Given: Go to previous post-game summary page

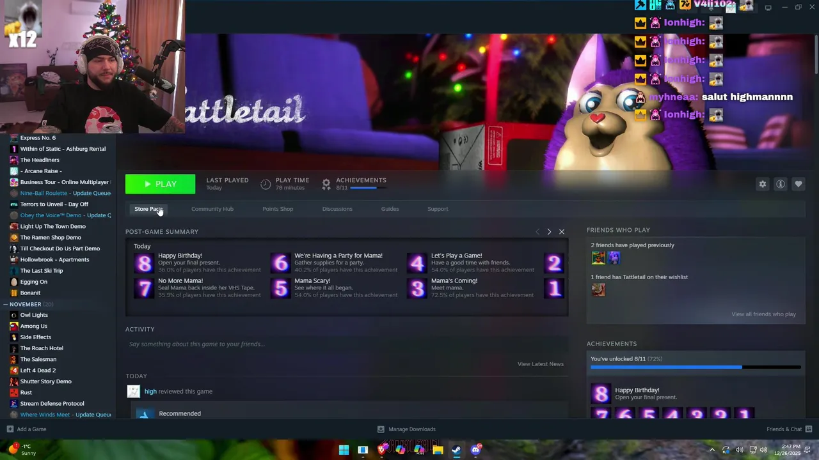Looking at the screenshot, I should pos(537,232).
